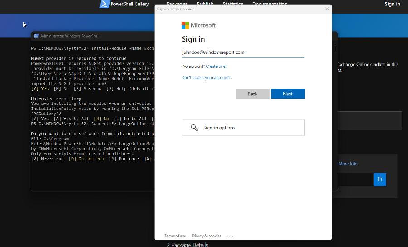Focus the email field with johndoe@windowsreport.com

pos(243,52)
